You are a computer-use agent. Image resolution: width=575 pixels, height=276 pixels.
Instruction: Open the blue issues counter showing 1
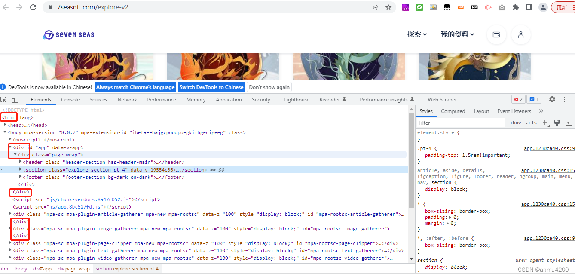pos(534,99)
